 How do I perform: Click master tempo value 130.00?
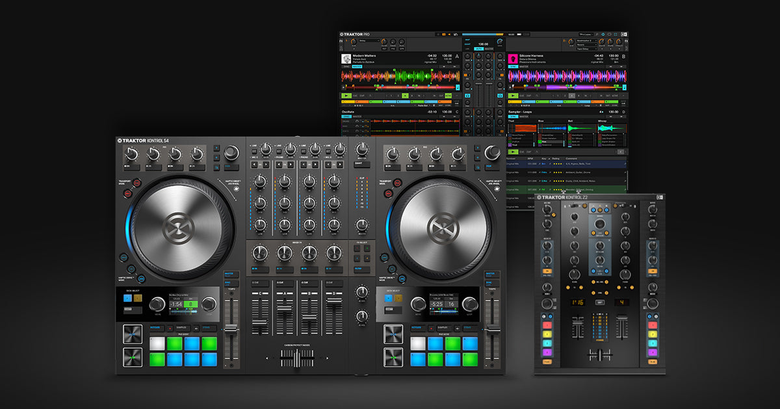coord(484,43)
